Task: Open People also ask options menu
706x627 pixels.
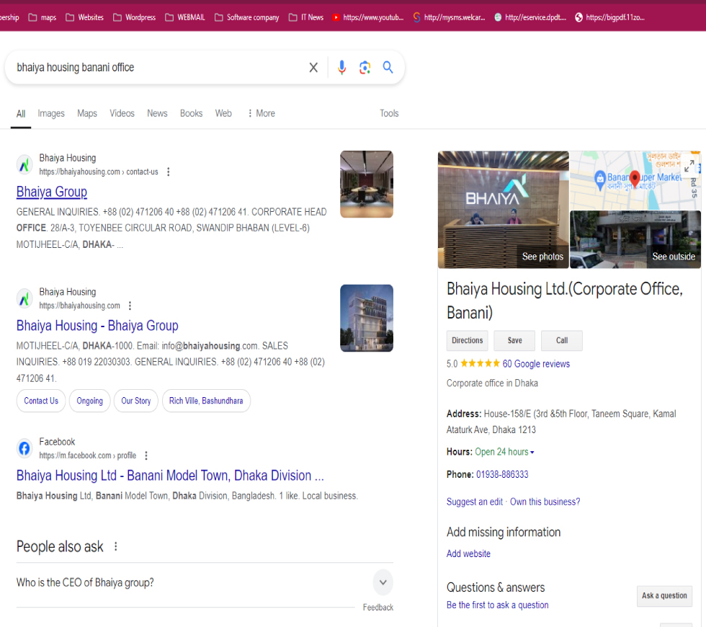Action: [x=116, y=546]
